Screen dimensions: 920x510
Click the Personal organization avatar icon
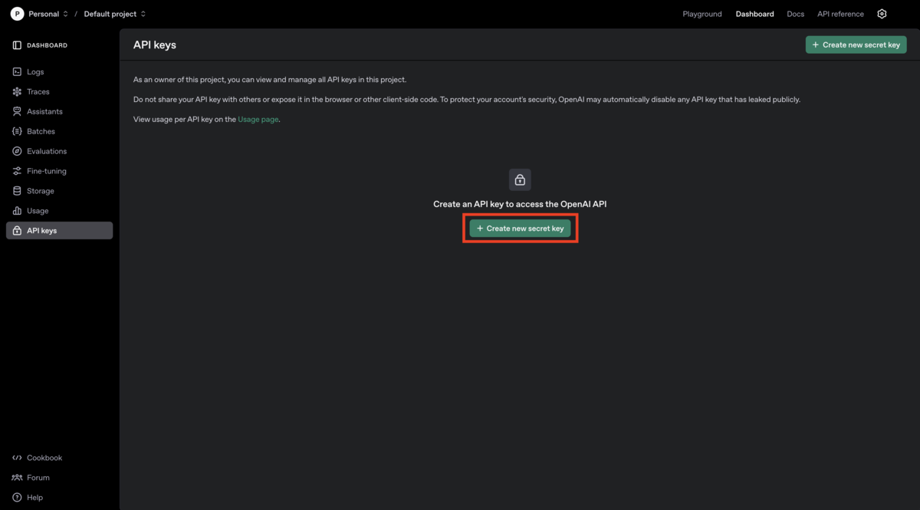tap(17, 14)
